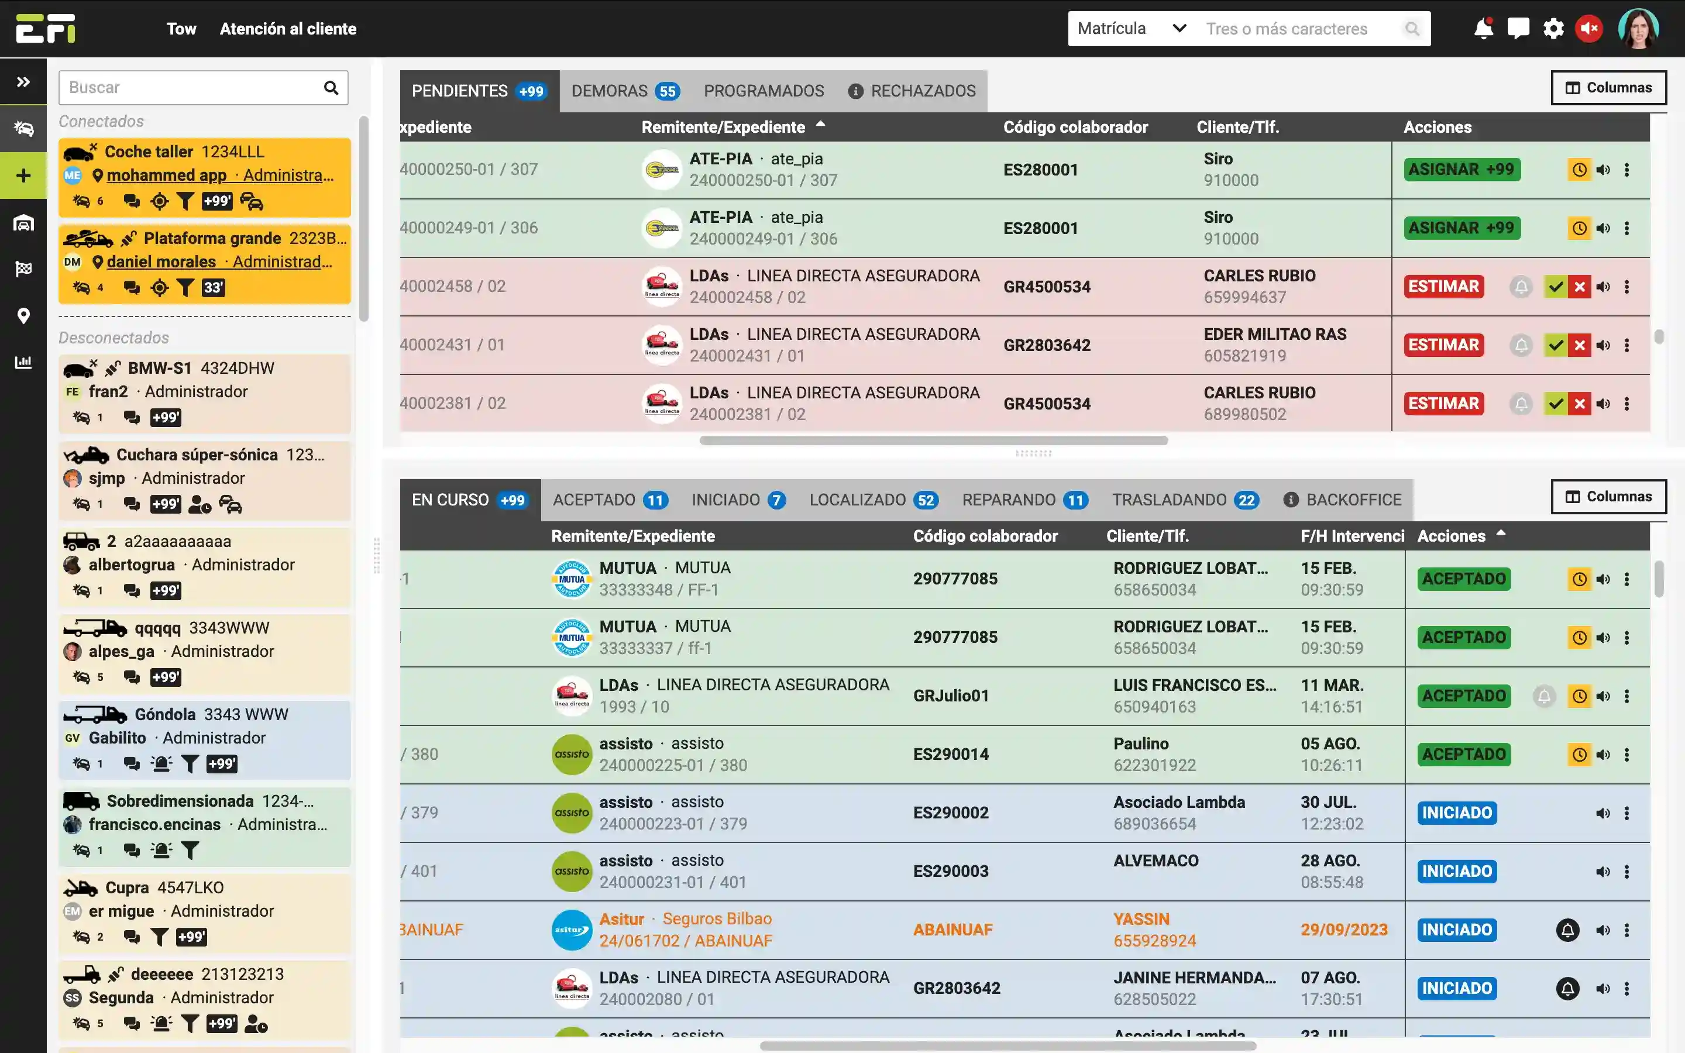Click filter funnel icon on Plataforma grande card
This screenshot has height=1053, width=1685.
[x=184, y=288]
